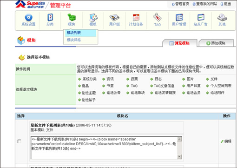This screenshot has width=237, height=168.
Task: Click the home icon beside 管理首页
Action: tap(173, 4)
